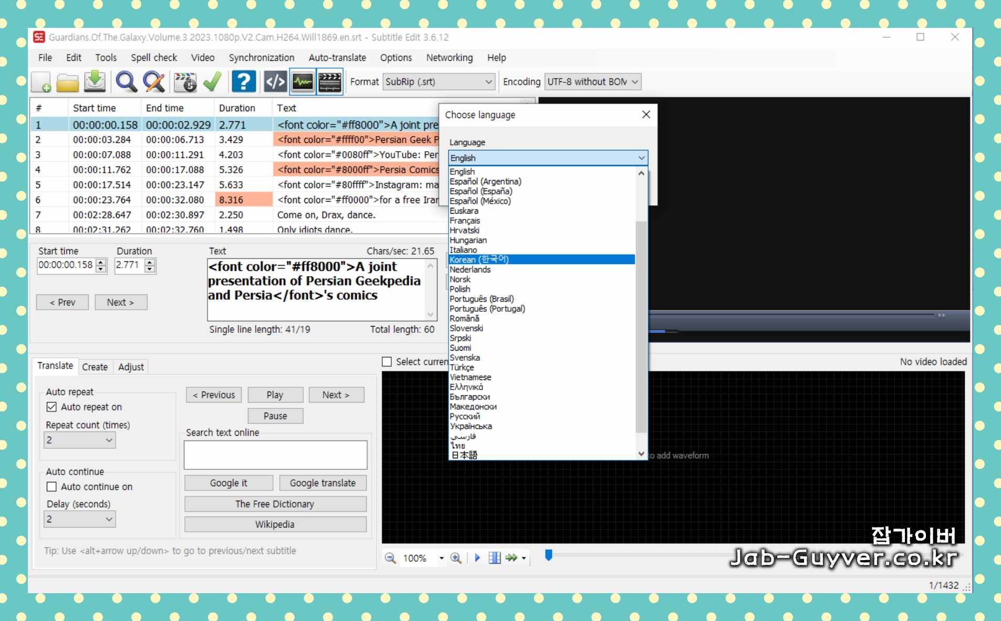Open the Format SubRip dropdown

(x=439, y=82)
